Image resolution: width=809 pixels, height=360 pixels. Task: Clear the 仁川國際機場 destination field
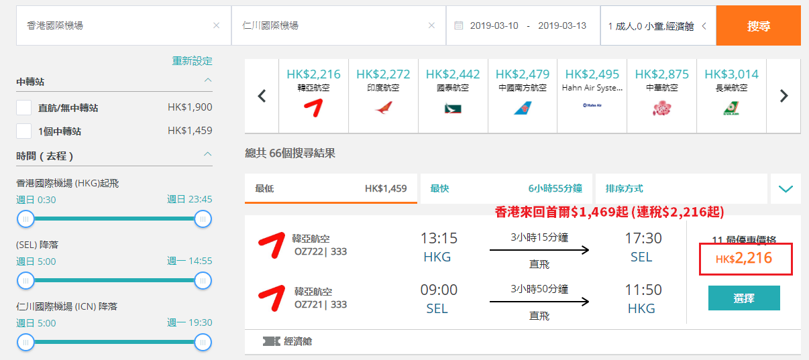[x=431, y=25]
